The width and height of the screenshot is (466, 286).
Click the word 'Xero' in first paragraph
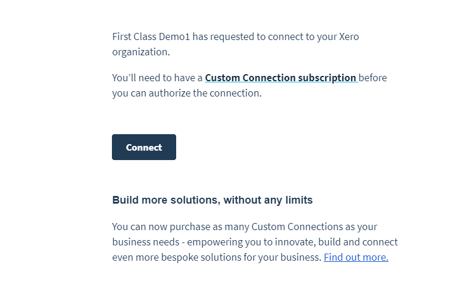click(349, 36)
